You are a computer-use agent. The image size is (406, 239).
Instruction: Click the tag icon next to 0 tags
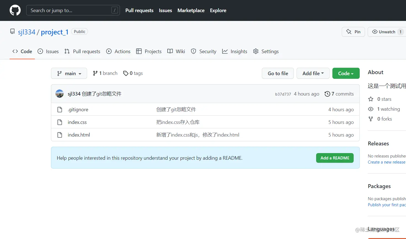126,73
